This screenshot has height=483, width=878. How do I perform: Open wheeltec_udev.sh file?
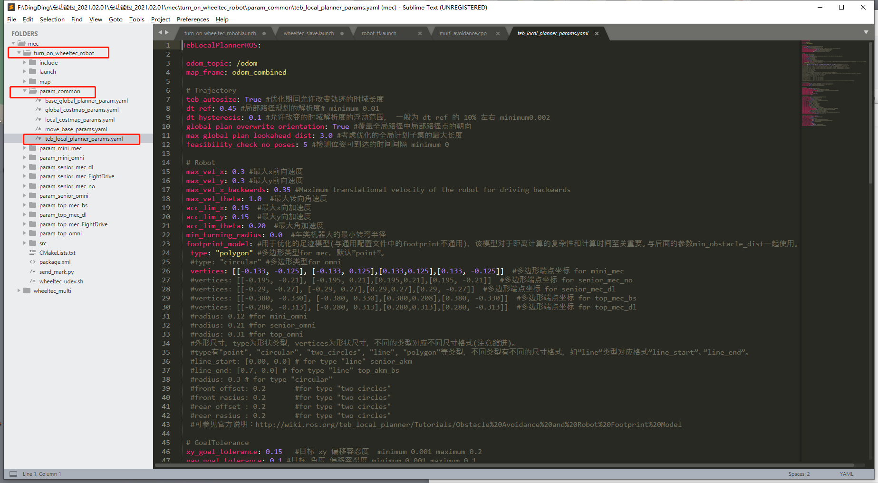click(x=61, y=281)
